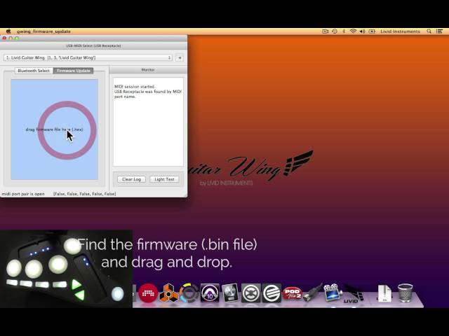Open Spotlight search in the menu bar

tap(430, 31)
